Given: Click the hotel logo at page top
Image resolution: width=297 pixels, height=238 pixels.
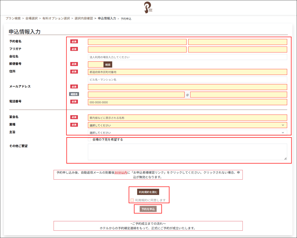Looking at the screenshot, I should pyautogui.click(x=148, y=8).
